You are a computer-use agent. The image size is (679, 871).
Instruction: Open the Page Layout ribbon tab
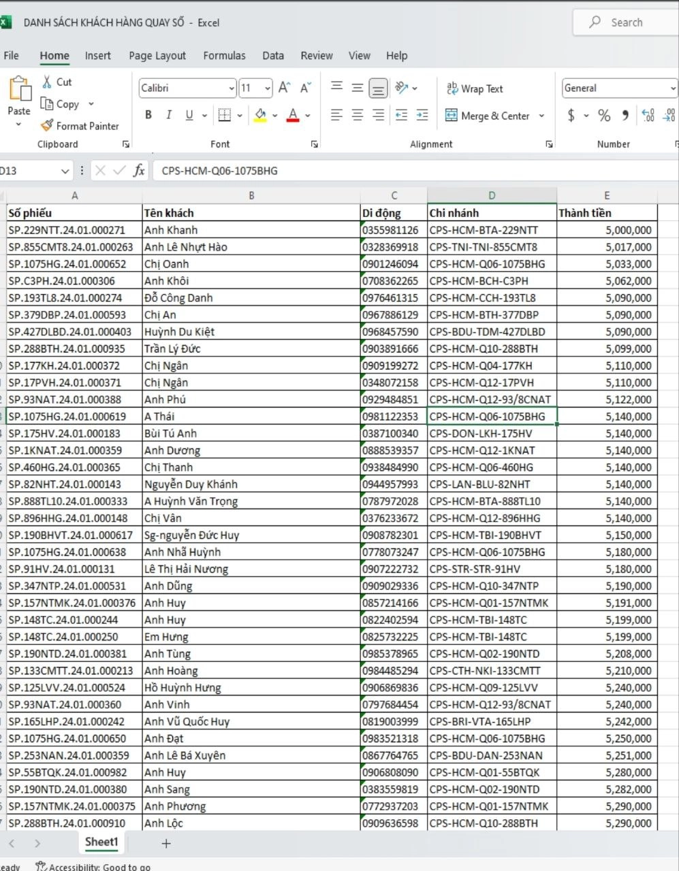point(157,56)
